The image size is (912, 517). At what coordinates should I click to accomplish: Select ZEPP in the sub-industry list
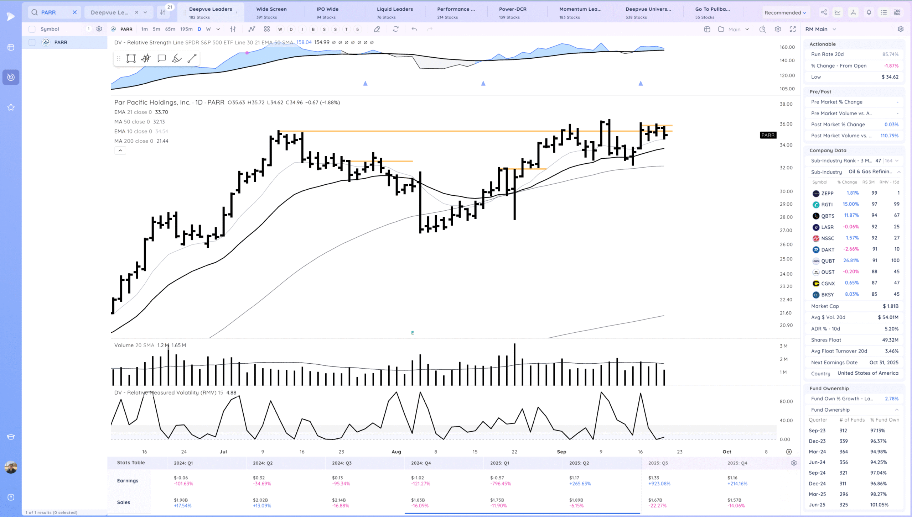855,193
